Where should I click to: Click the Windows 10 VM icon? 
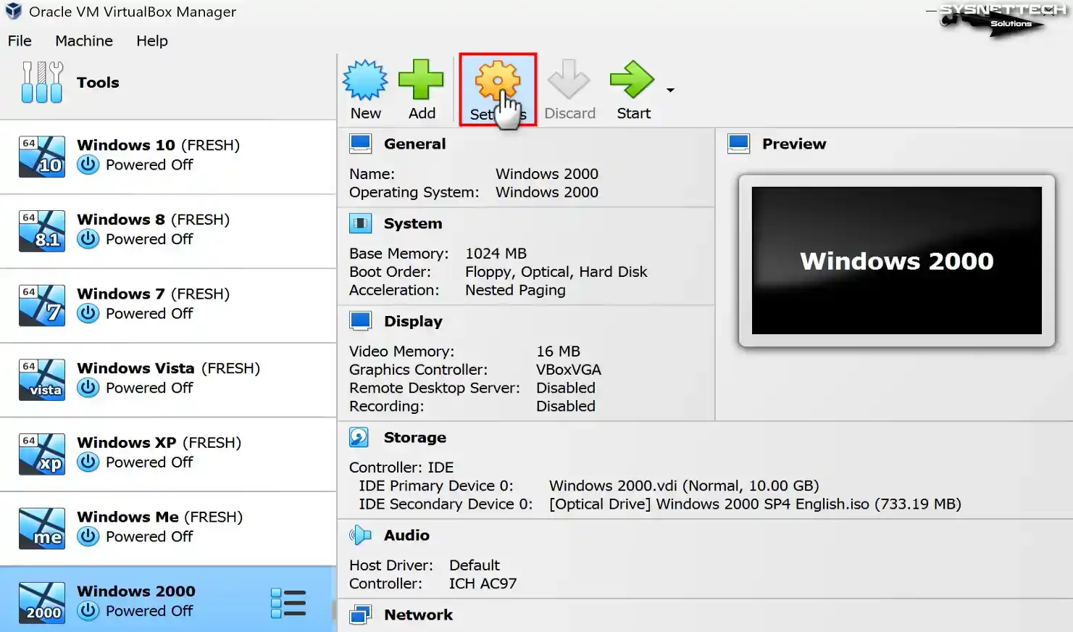(42, 157)
